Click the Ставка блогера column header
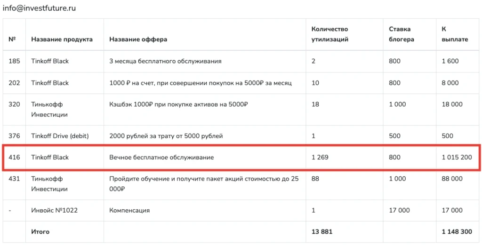 coord(402,34)
